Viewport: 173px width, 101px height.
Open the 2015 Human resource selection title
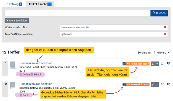[x=36, y=63]
